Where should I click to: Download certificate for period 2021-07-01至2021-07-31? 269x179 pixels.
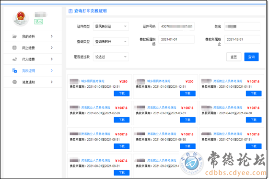click(254, 146)
